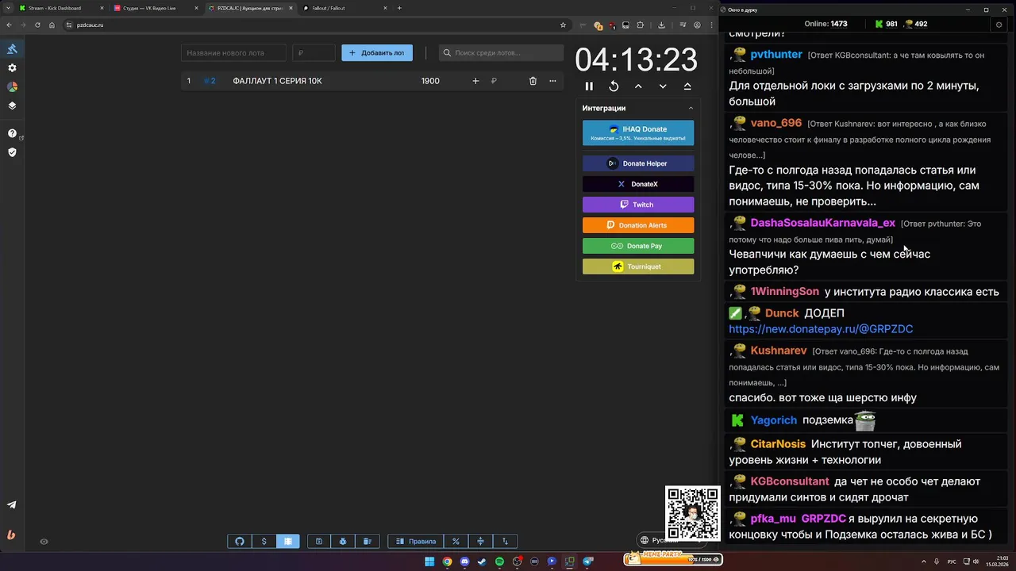Viewport: 1016px width, 571px height.
Task: Open browser downloads icon
Action: [661, 25]
